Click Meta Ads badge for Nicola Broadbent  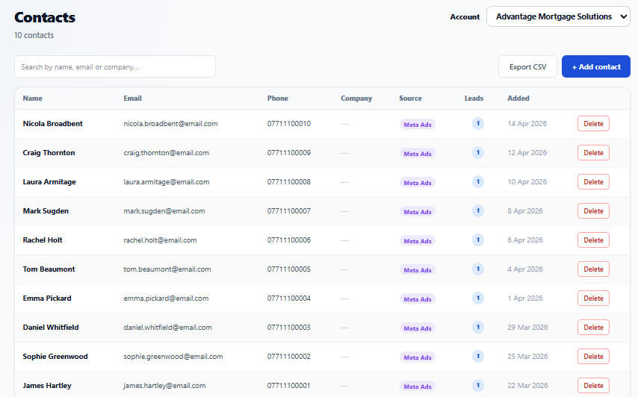point(417,125)
